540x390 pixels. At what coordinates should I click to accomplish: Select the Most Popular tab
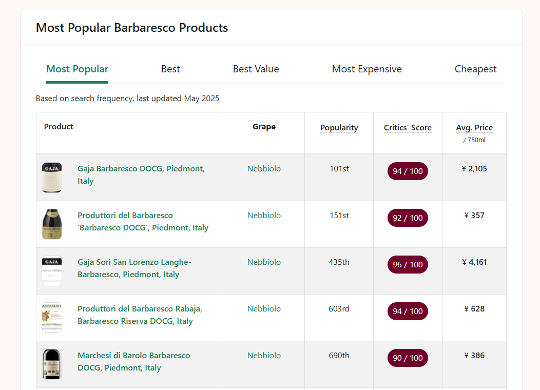coord(77,69)
